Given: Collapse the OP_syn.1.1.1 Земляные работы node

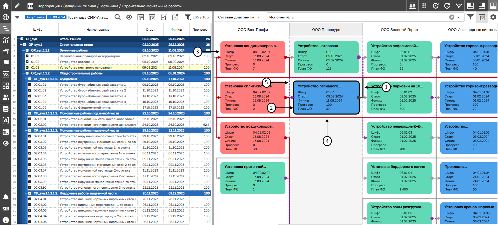Looking at the screenshot, I should tap(24, 50).
